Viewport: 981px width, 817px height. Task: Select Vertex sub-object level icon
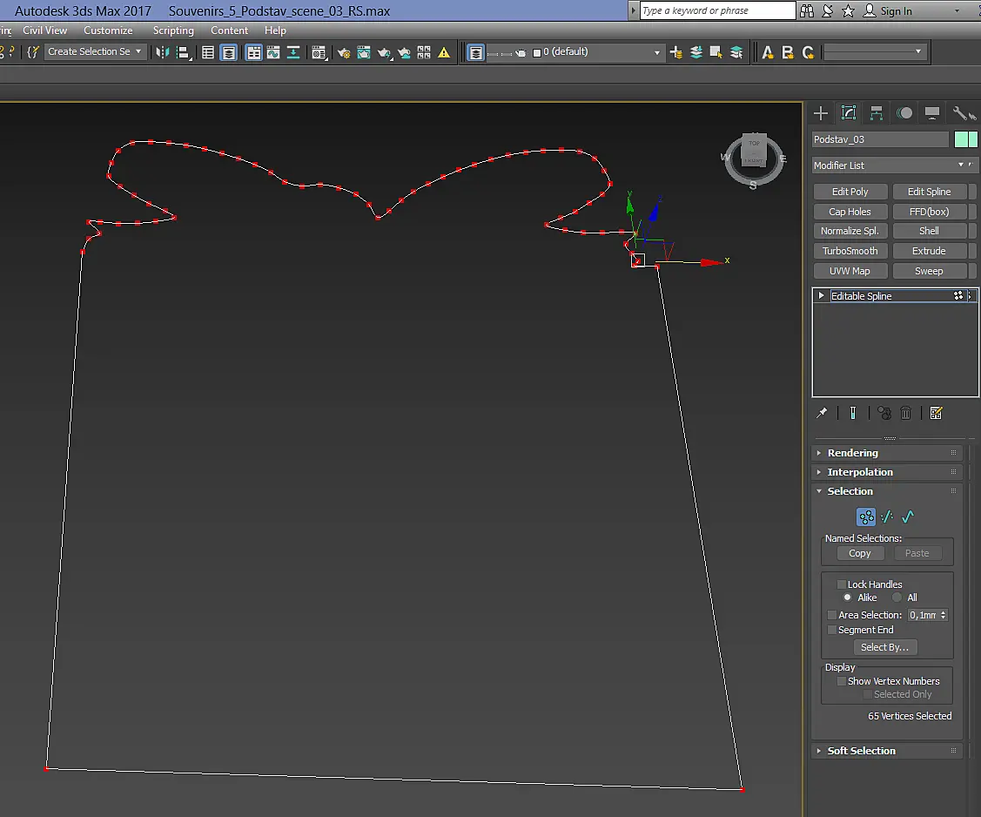click(x=866, y=517)
